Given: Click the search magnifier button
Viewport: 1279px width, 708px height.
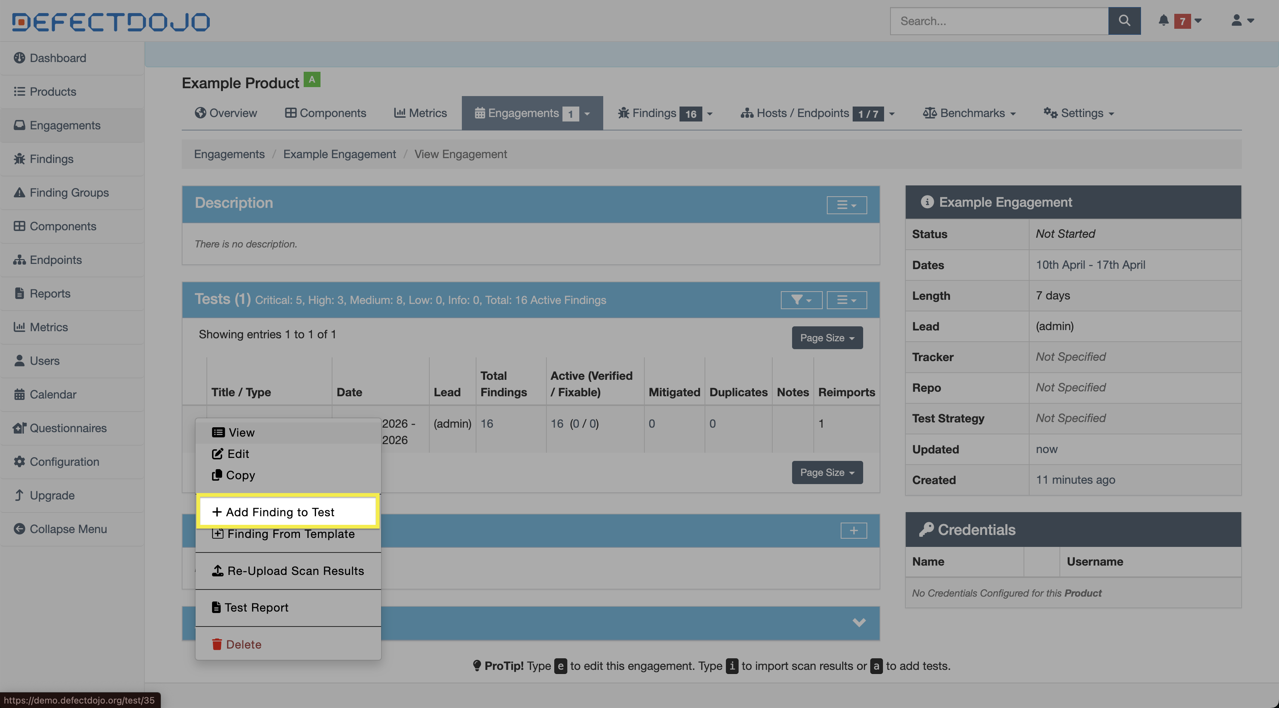Looking at the screenshot, I should click(x=1123, y=21).
